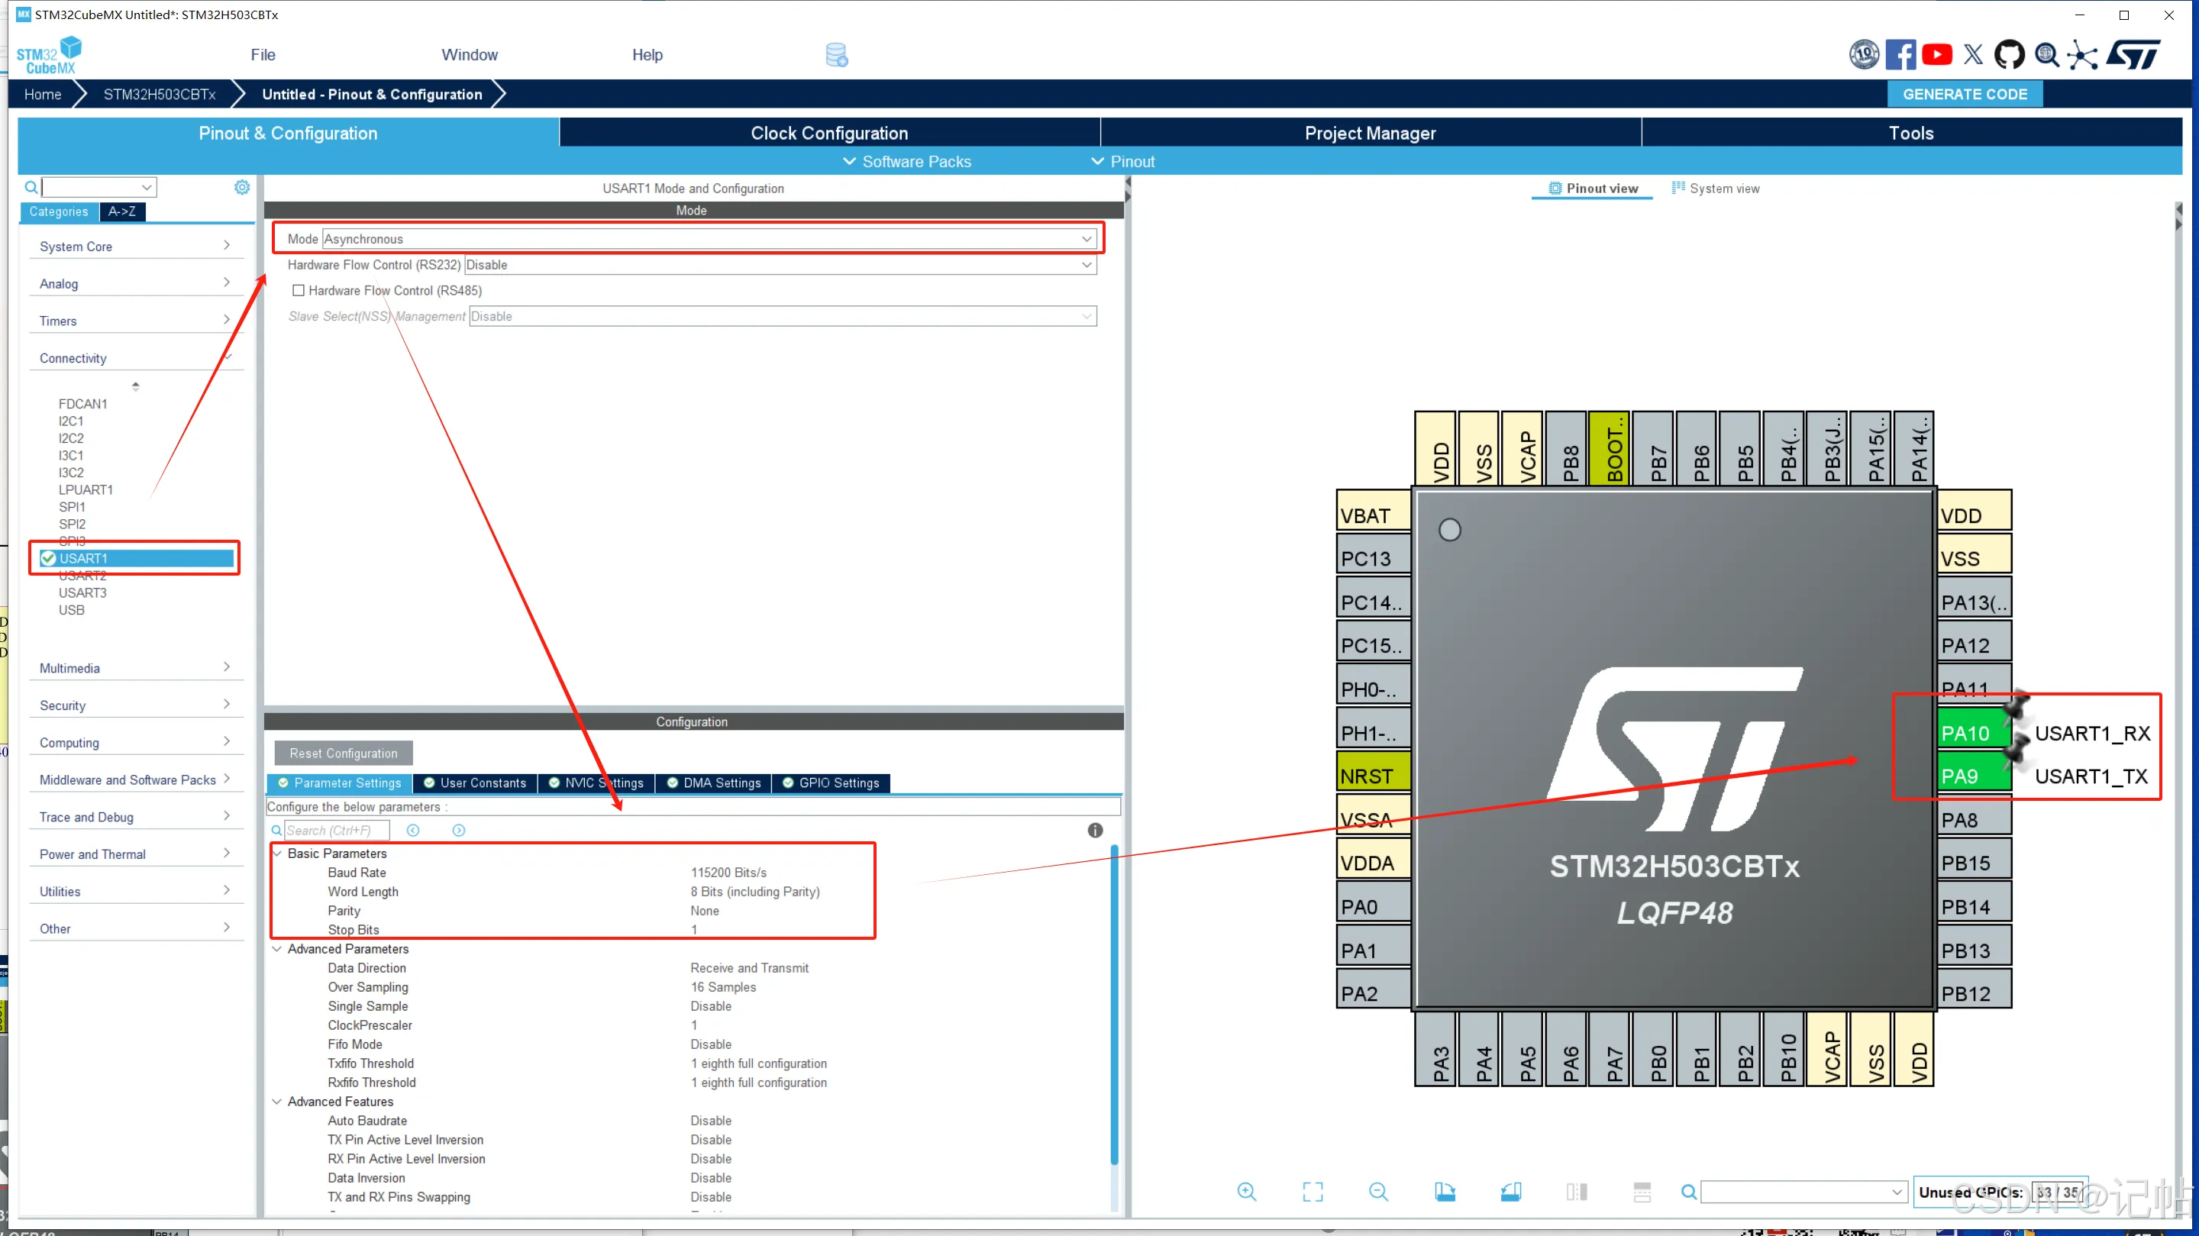The width and height of the screenshot is (2199, 1236).
Task: Click the horizontal split layout icon
Action: tap(1642, 1192)
